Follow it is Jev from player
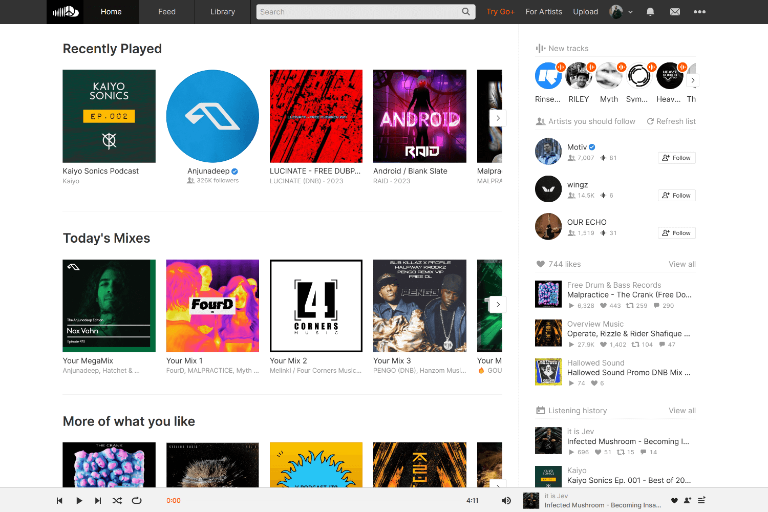This screenshot has width=768, height=512. [688, 501]
